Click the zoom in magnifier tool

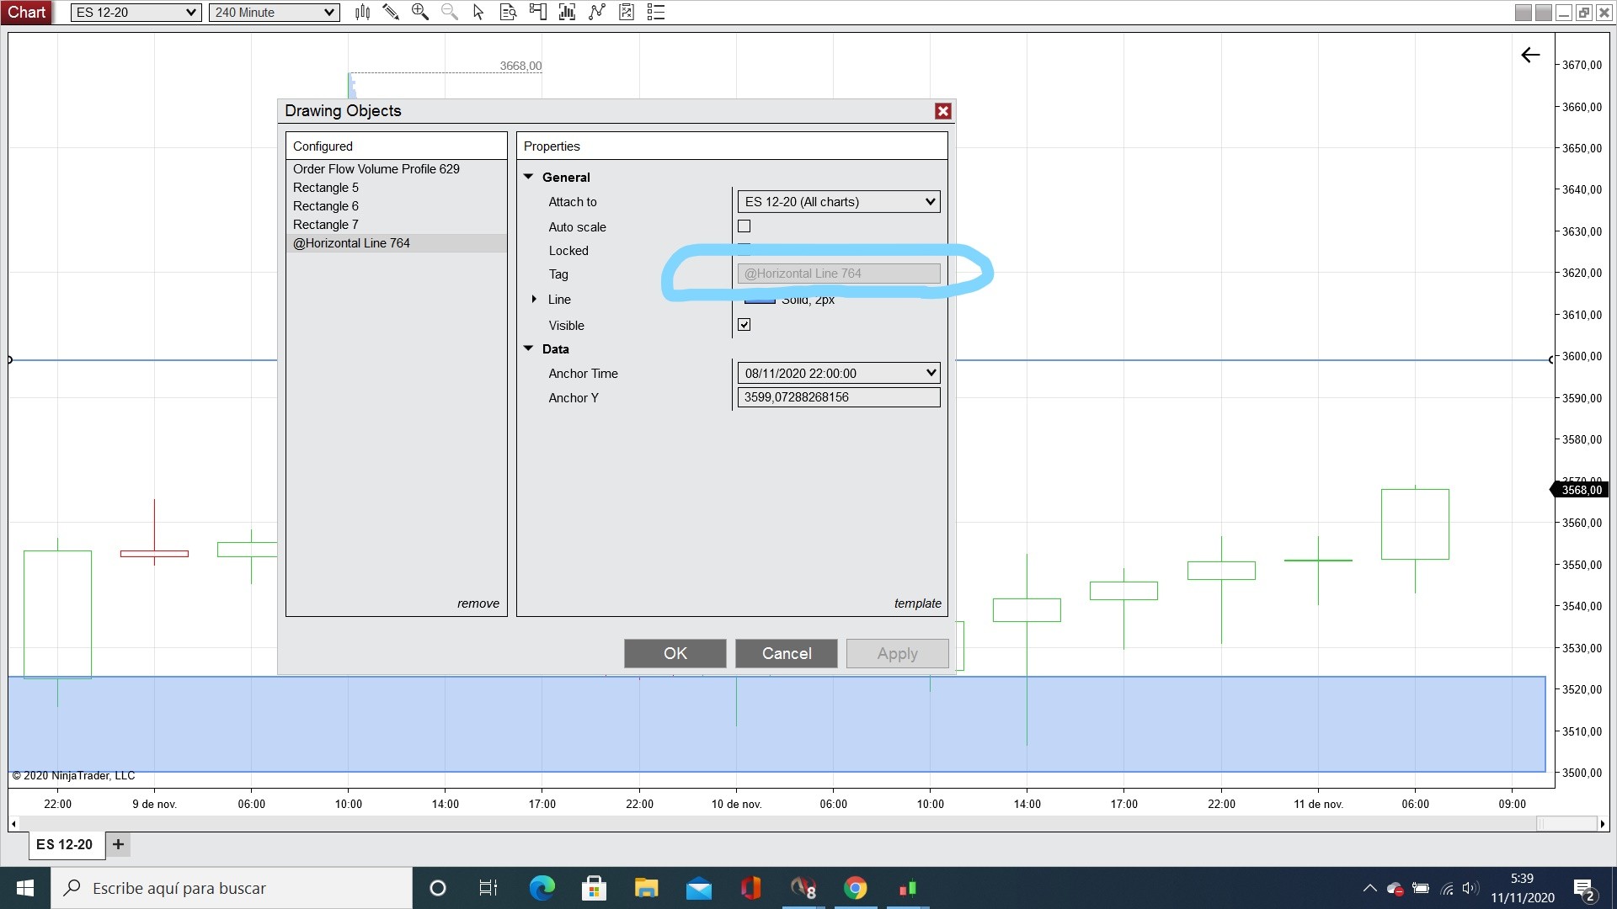click(419, 13)
